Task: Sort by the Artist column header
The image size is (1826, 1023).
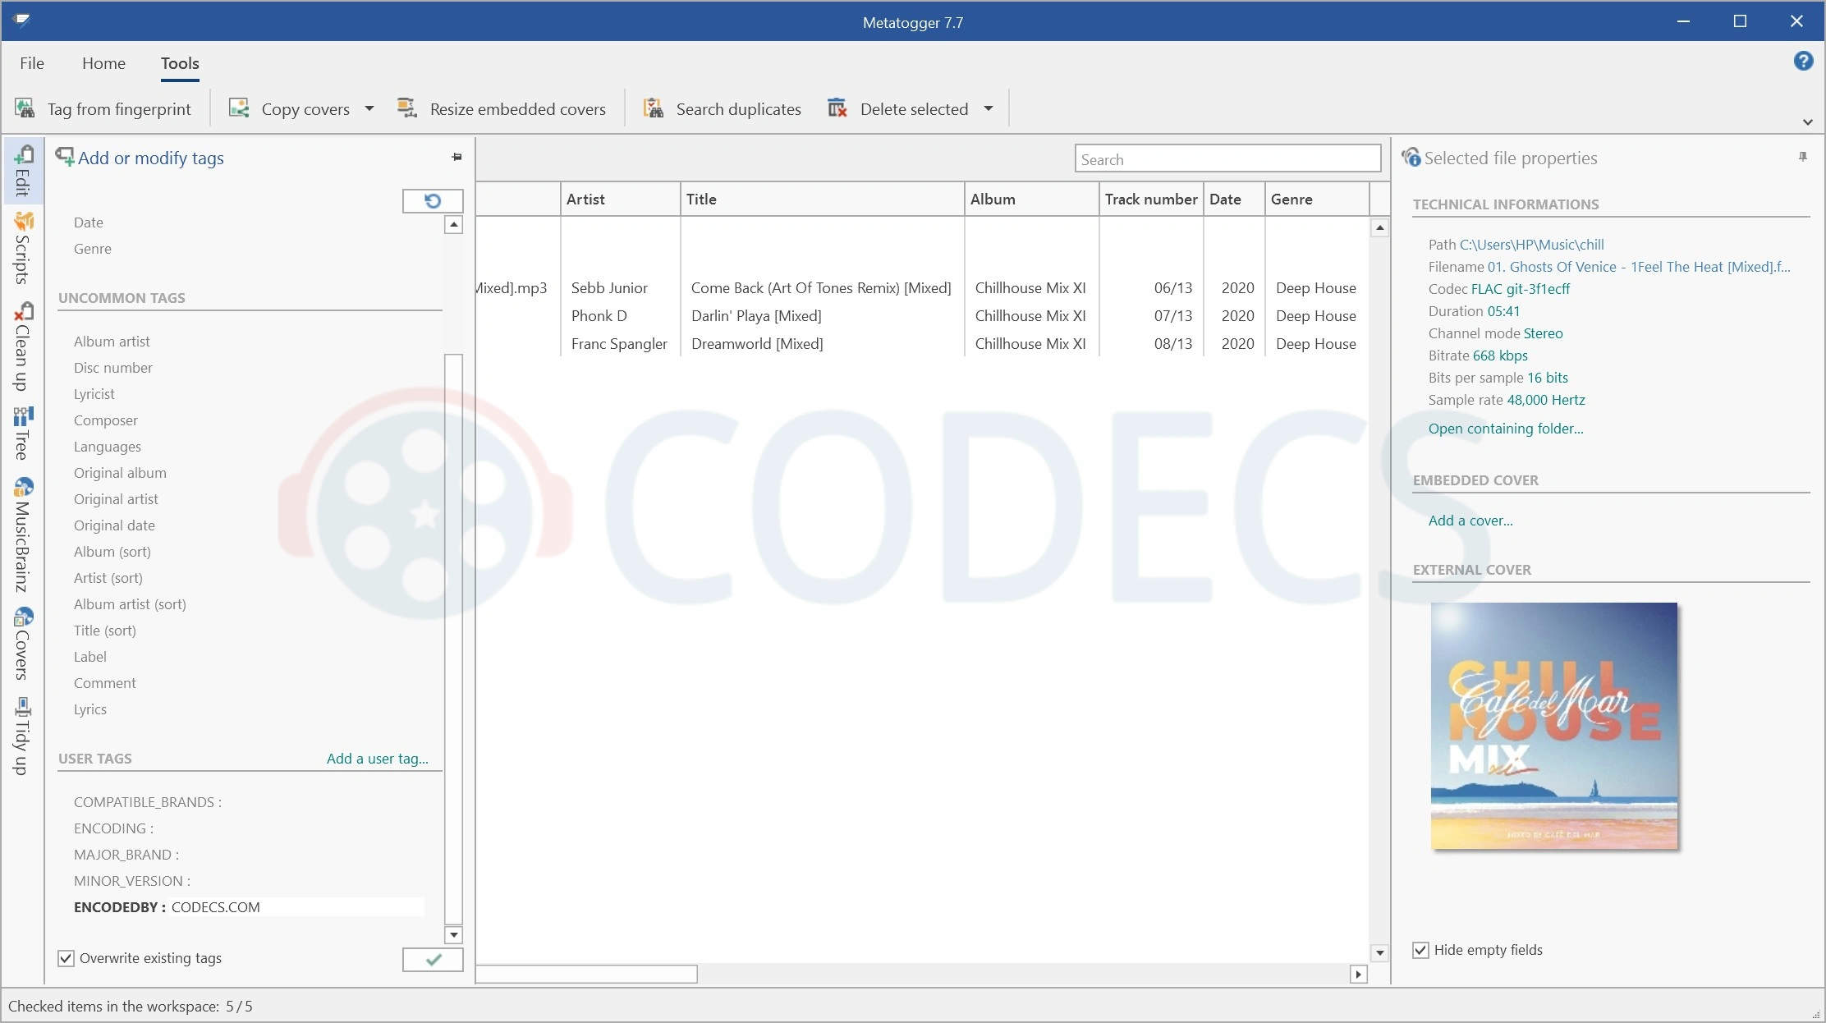Action: click(620, 199)
